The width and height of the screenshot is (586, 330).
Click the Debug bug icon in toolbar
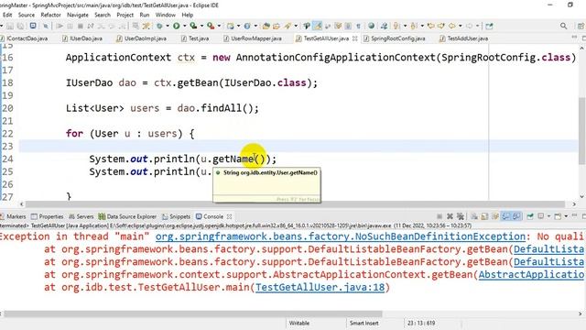tap(159, 26)
